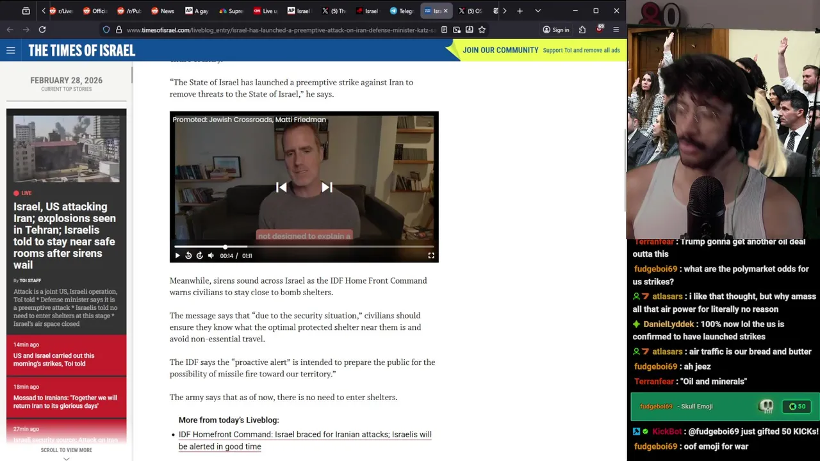
Task: Click the timesofisrael.com URL address field
Action: 281,30
